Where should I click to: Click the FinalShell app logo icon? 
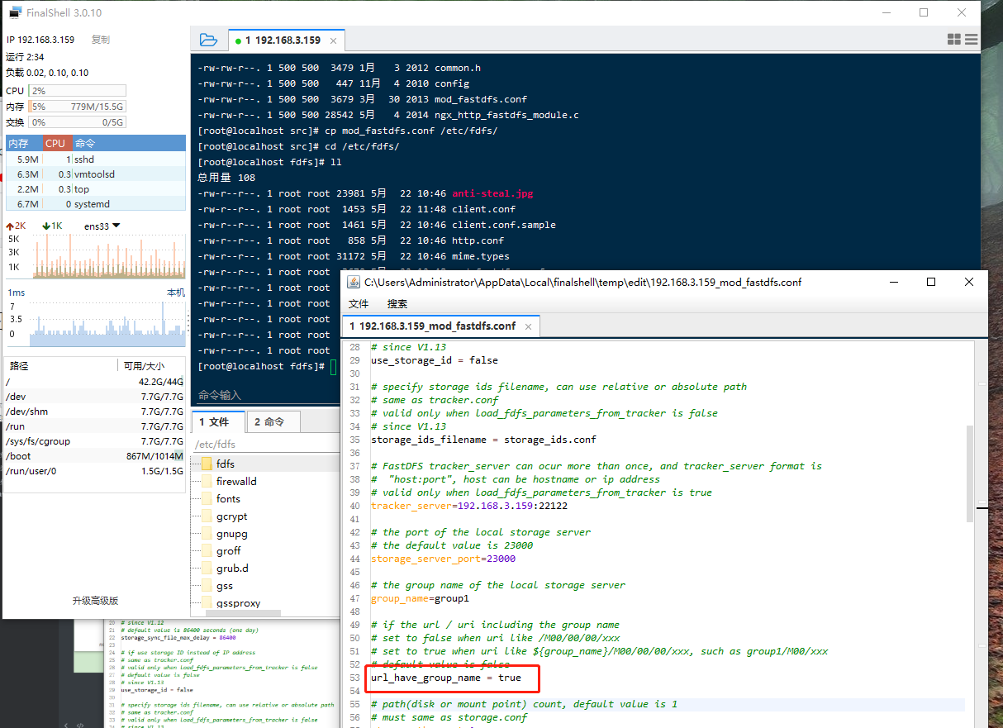click(x=15, y=12)
